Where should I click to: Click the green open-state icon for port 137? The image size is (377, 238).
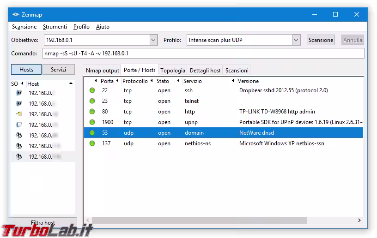pos(92,143)
